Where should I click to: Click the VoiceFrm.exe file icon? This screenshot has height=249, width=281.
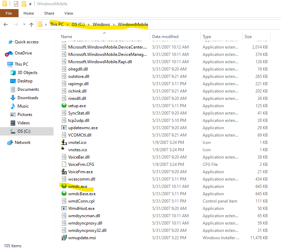tap(64, 171)
